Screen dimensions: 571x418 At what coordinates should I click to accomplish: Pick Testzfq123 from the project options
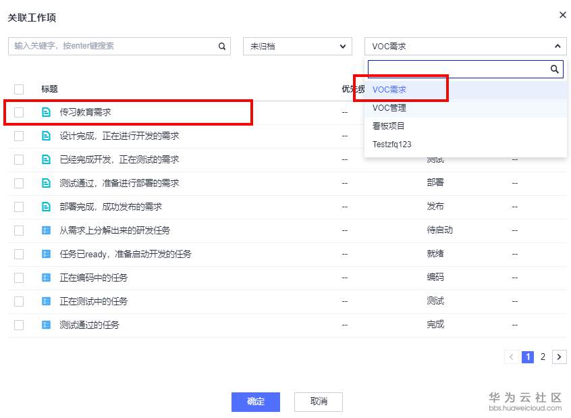click(x=392, y=145)
